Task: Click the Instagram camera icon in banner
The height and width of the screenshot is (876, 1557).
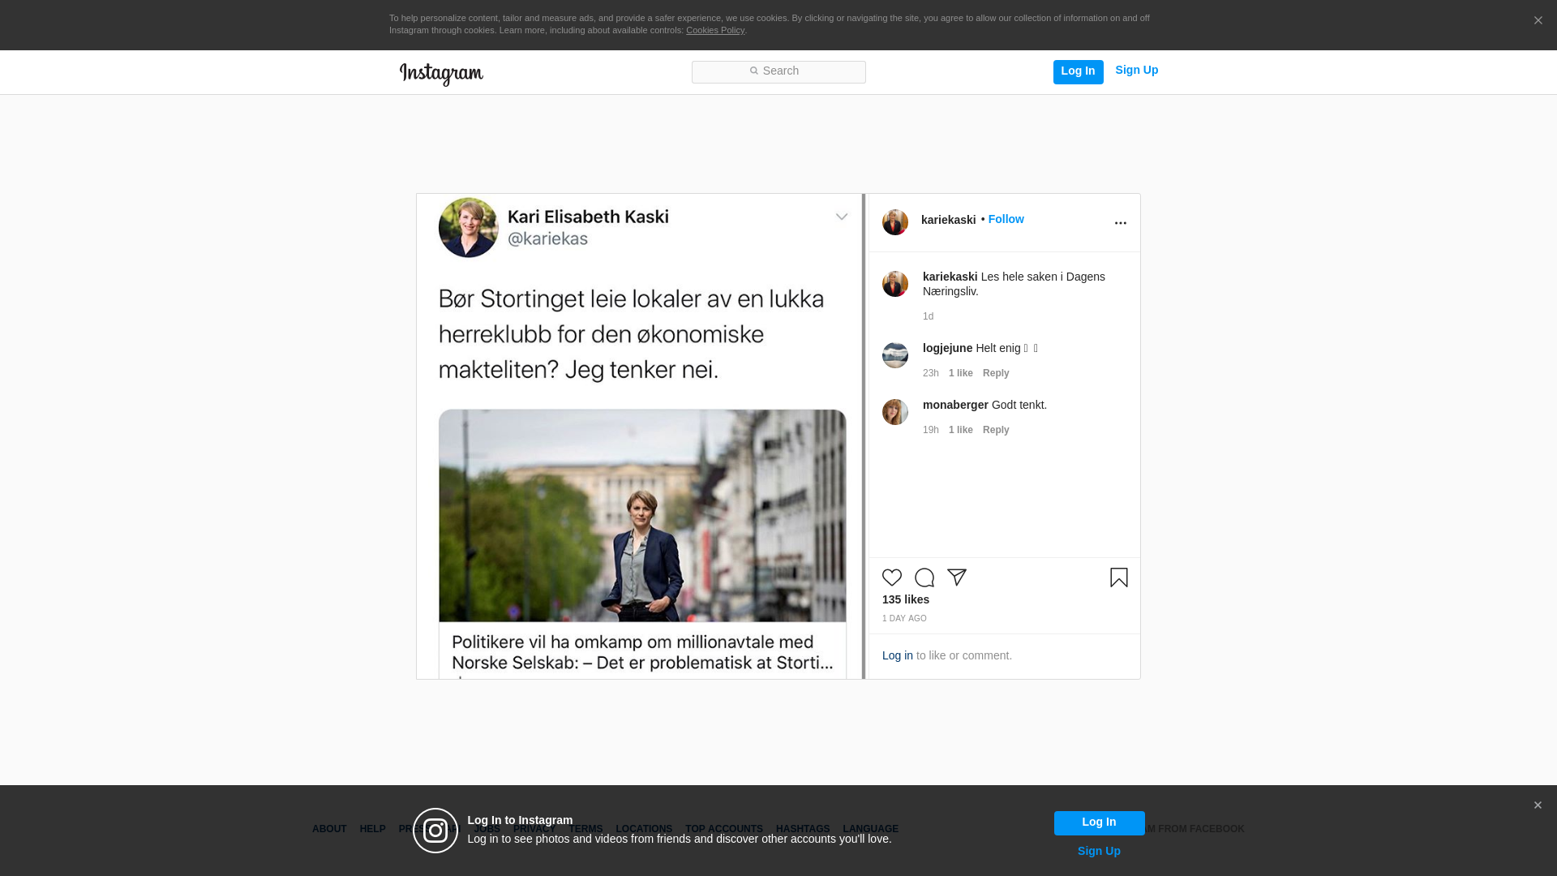Action: pos(435,831)
